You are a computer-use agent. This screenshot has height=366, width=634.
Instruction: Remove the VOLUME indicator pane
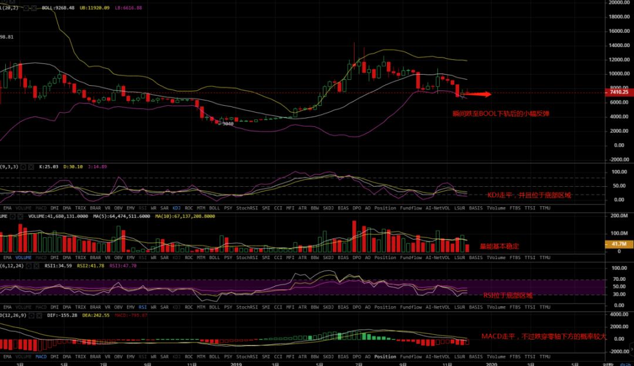(20, 216)
